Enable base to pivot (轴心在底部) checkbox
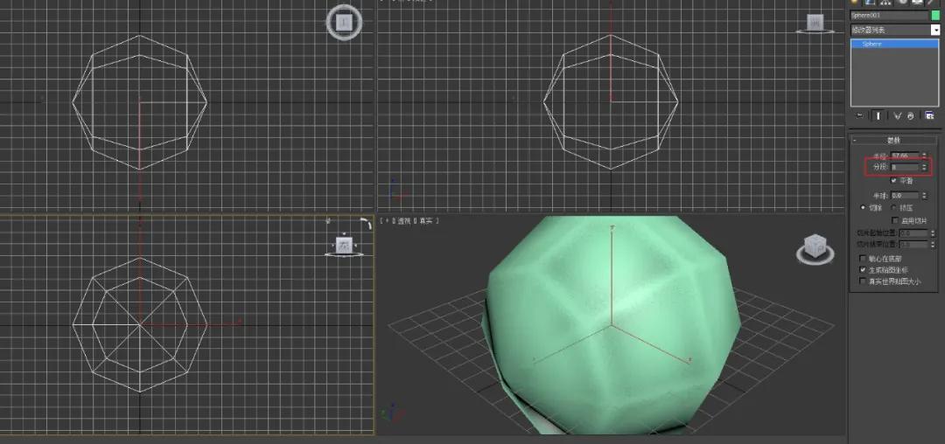945x444 pixels. coord(863,259)
